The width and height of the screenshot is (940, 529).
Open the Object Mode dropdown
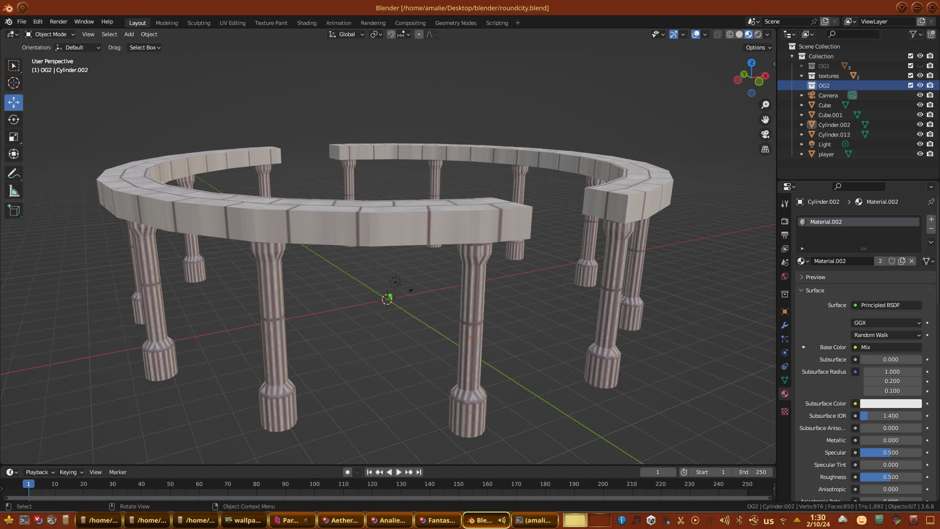coord(50,34)
